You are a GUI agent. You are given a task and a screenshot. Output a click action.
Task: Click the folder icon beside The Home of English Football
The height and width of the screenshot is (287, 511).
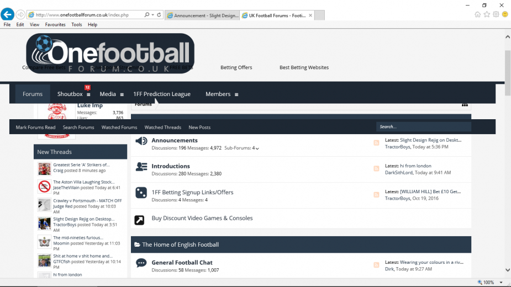pyautogui.click(x=137, y=245)
